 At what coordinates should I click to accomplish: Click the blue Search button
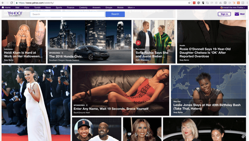(x=115, y=14)
